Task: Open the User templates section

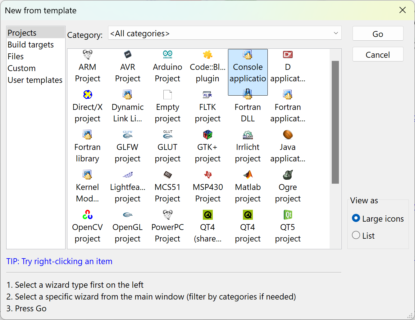Action: pos(35,80)
